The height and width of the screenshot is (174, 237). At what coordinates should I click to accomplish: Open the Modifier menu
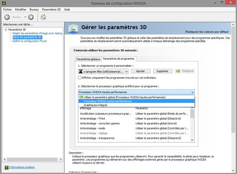[x=20, y=9]
